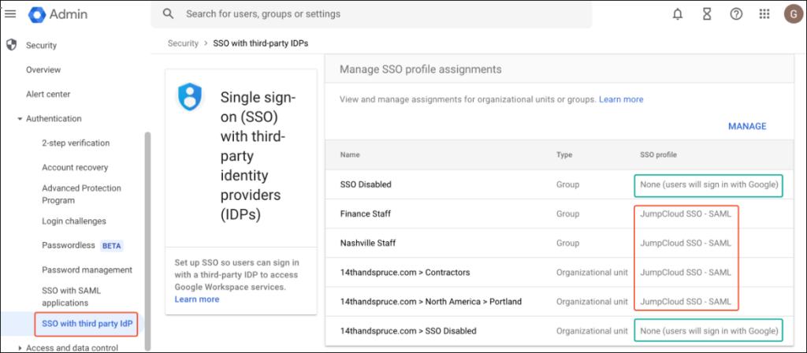Open the account profile avatar

(x=792, y=14)
